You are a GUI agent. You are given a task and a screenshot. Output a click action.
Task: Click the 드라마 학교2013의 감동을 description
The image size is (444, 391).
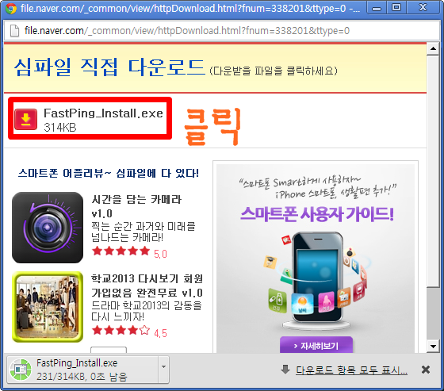[x=147, y=311]
